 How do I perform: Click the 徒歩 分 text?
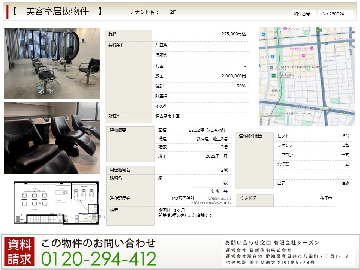219,192
